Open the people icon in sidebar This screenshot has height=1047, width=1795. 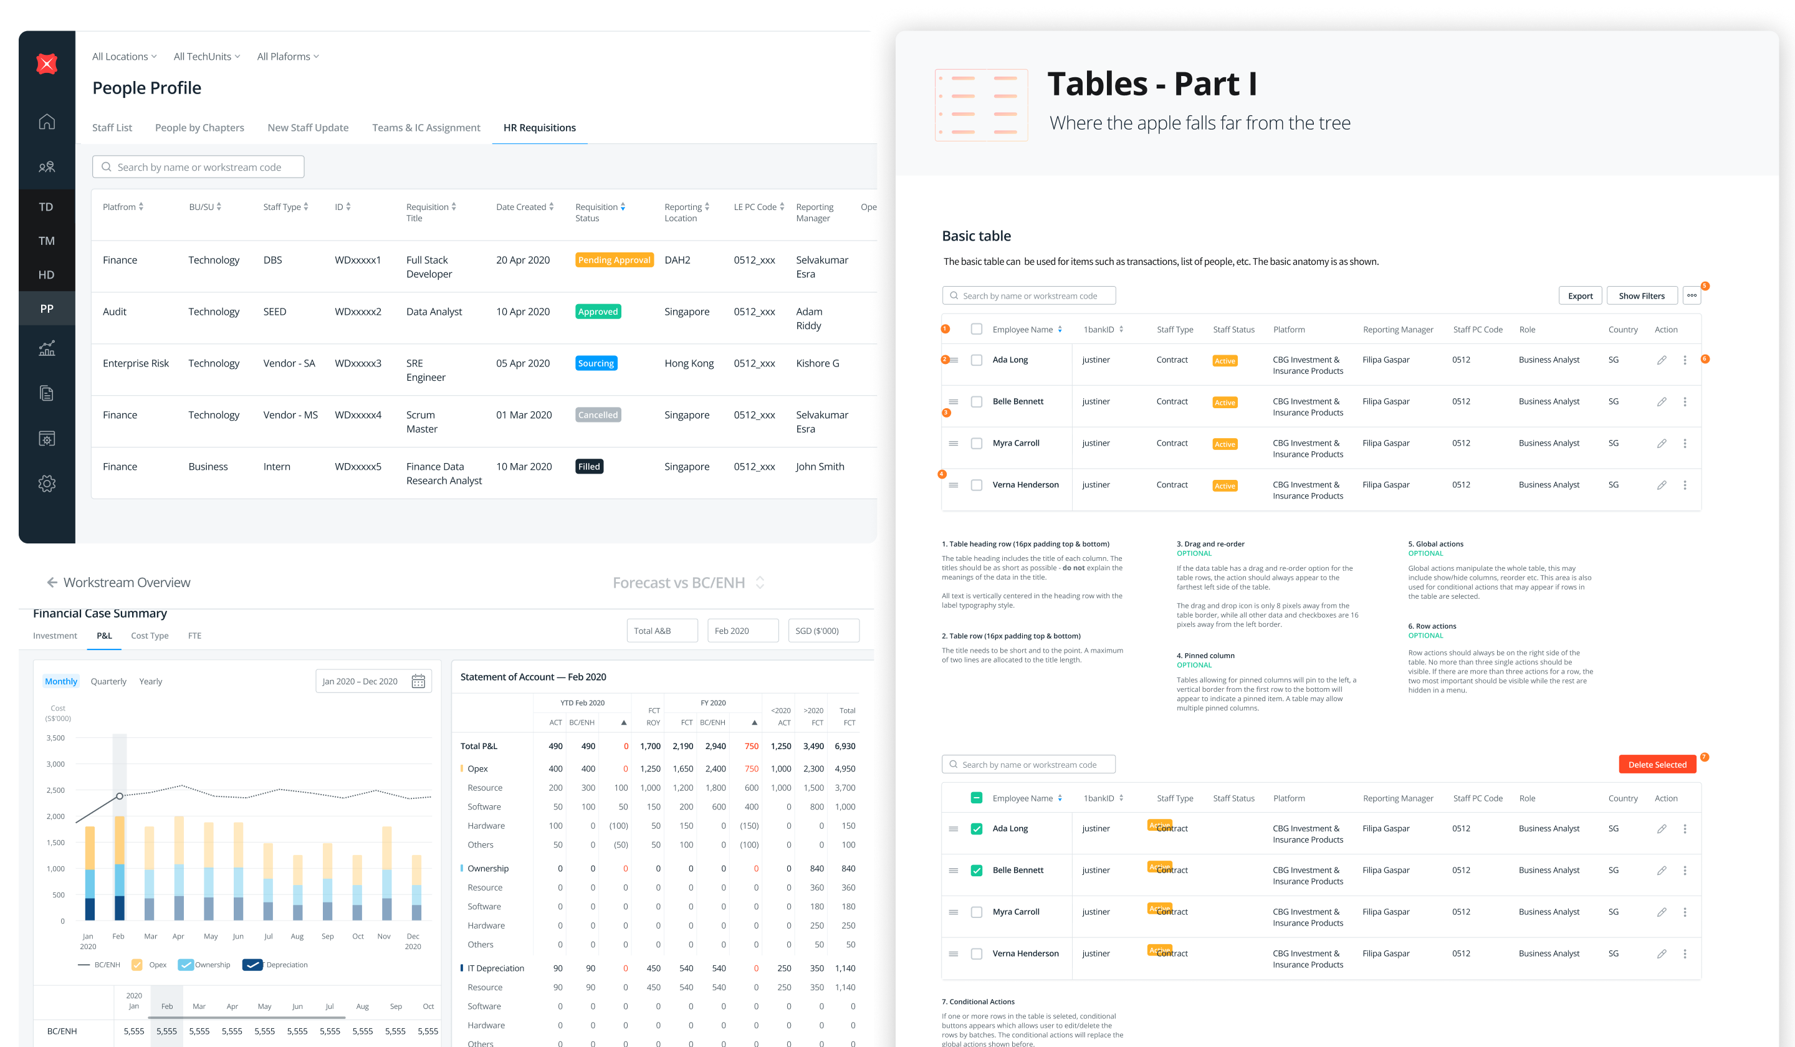point(47,166)
